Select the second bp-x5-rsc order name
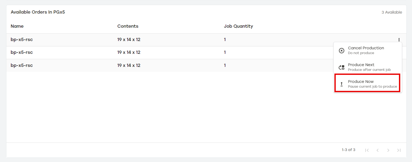This screenshot has width=412, height=162. (x=22, y=52)
